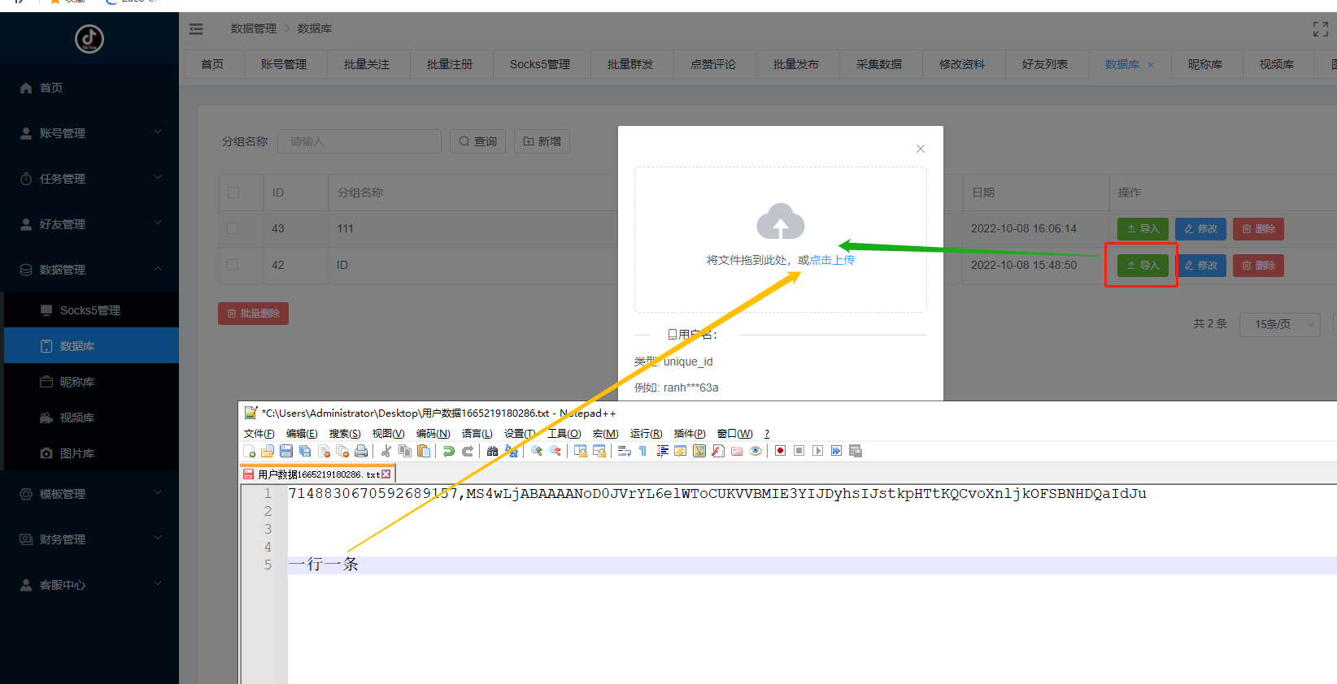Click the cloud upload icon
This screenshot has height=684, width=1337.
click(780, 222)
